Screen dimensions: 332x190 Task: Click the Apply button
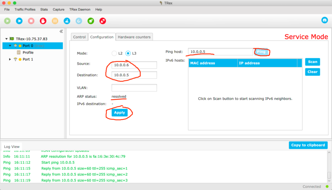click(120, 113)
